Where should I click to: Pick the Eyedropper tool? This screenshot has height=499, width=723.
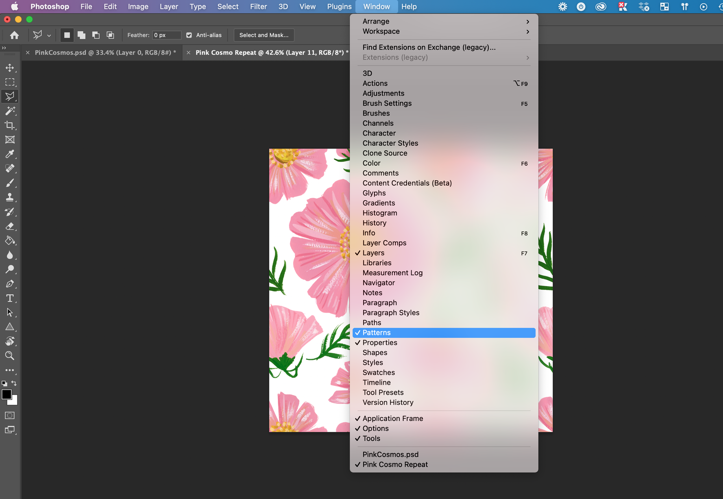pos(10,154)
